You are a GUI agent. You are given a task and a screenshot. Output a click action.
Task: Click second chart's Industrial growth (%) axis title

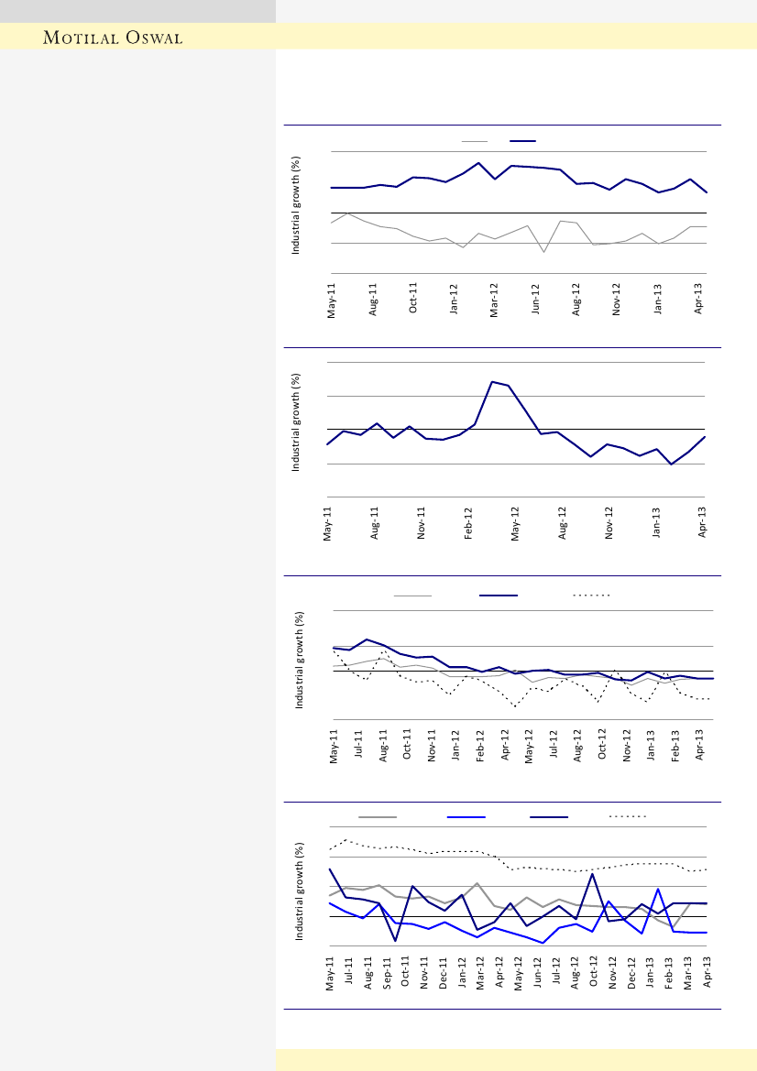[x=297, y=422]
